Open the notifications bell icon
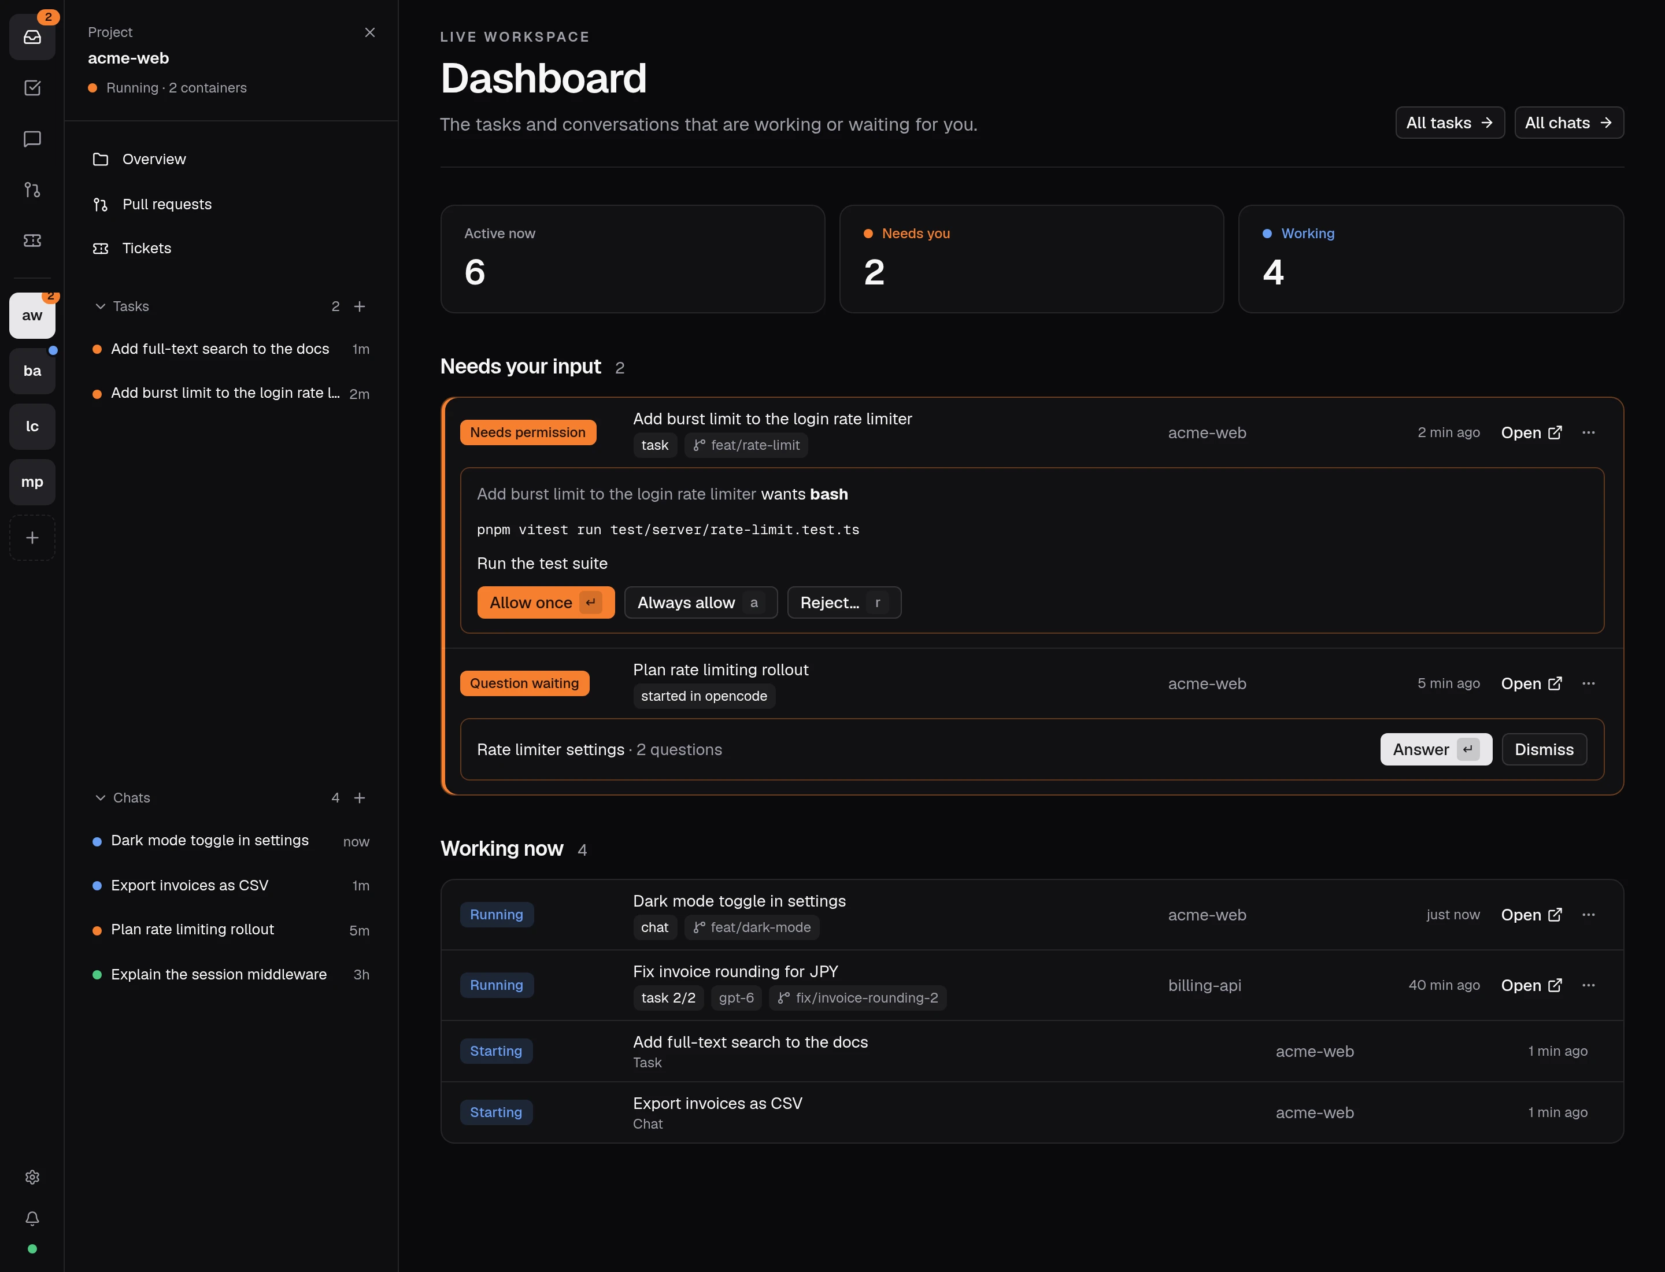 (32, 1218)
